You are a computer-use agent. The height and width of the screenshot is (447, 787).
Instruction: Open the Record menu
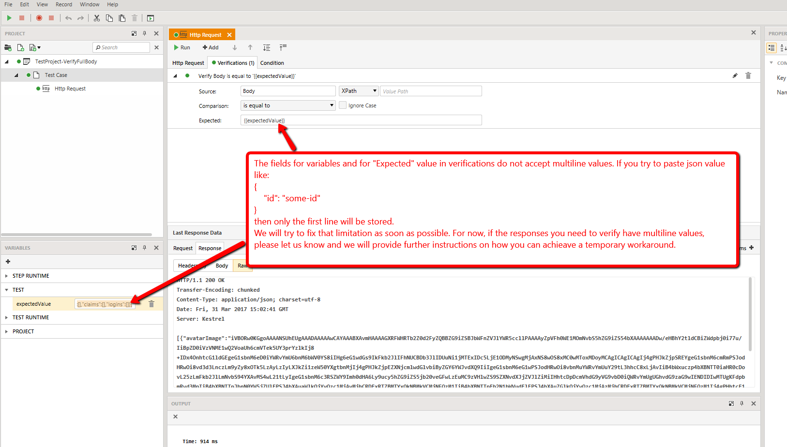click(x=63, y=4)
